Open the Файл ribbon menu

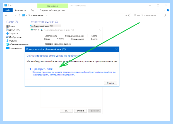click(8, 10)
